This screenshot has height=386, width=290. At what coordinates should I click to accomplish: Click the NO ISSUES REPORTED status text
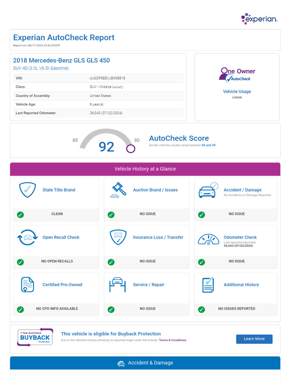pyautogui.click(x=237, y=308)
